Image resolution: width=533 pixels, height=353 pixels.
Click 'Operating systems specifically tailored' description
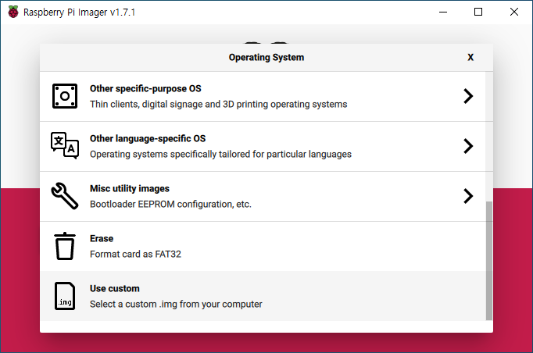[220, 155]
